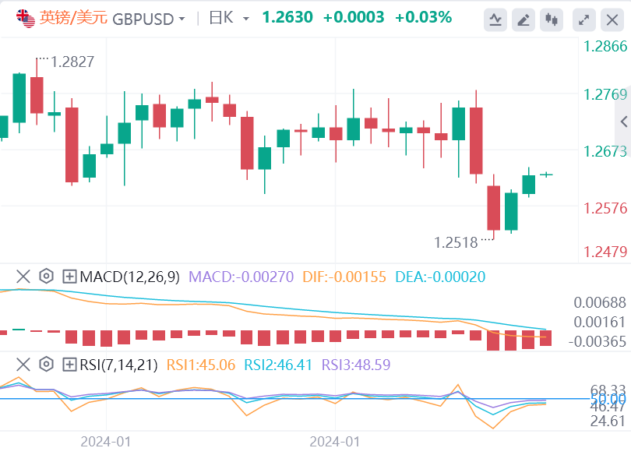Click the 24.61 RSI axis label

(608, 421)
